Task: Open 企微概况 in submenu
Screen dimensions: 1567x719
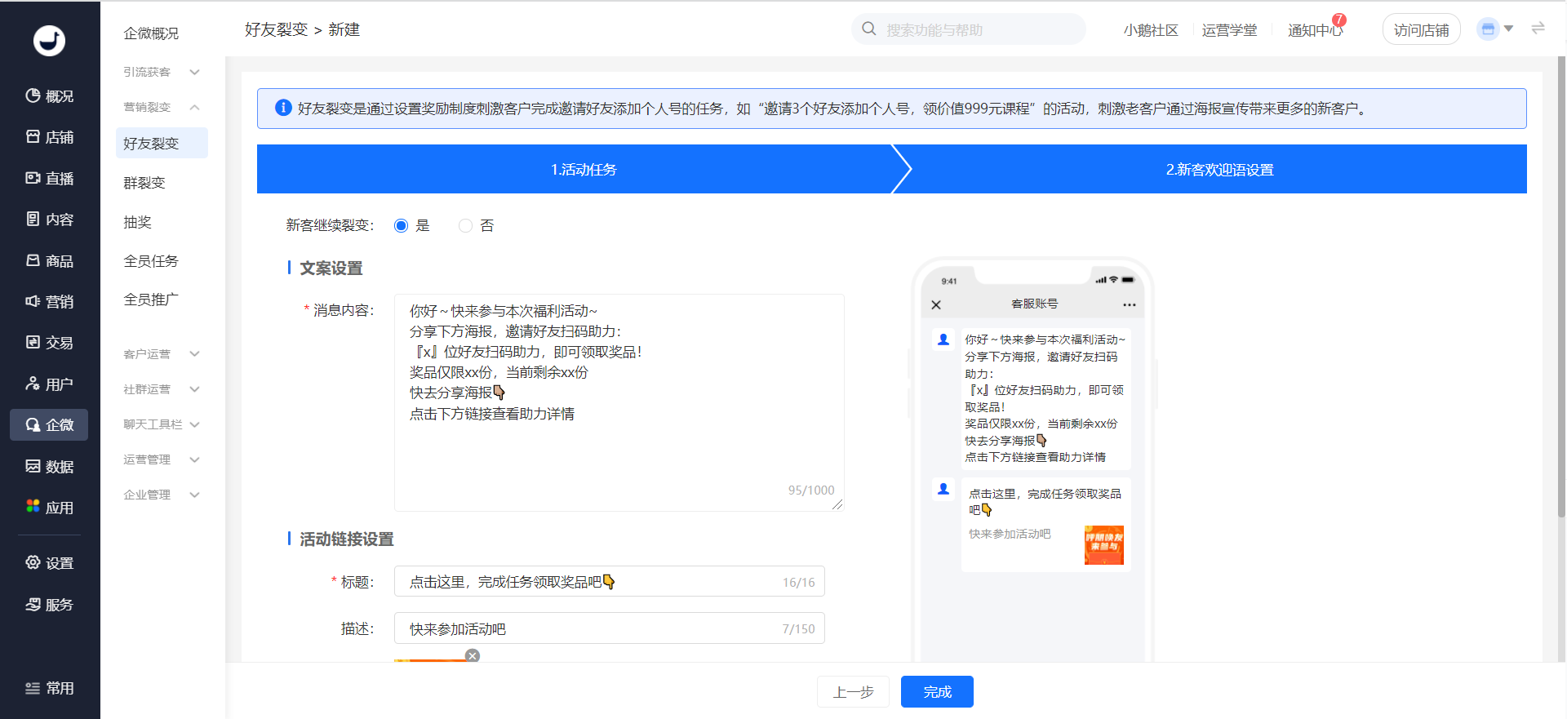Action: point(151,33)
